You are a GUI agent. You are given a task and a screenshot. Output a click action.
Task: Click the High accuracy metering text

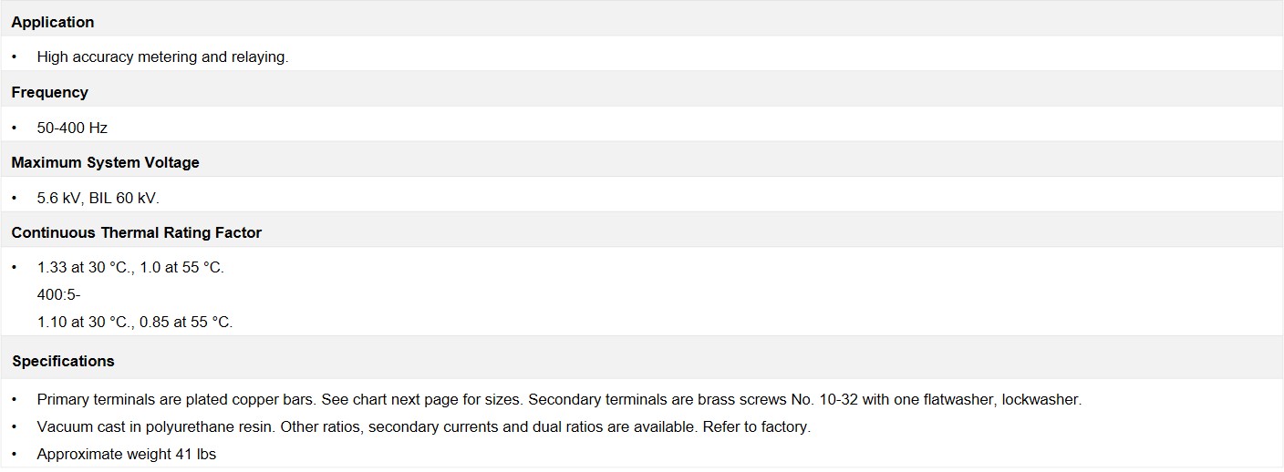click(162, 56)
